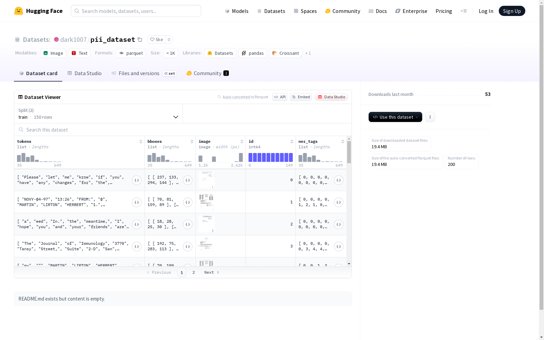This screenshot has height=340, width=544.
Task: Like the pii_dataset dataset
Action: (x=157, y=39)
